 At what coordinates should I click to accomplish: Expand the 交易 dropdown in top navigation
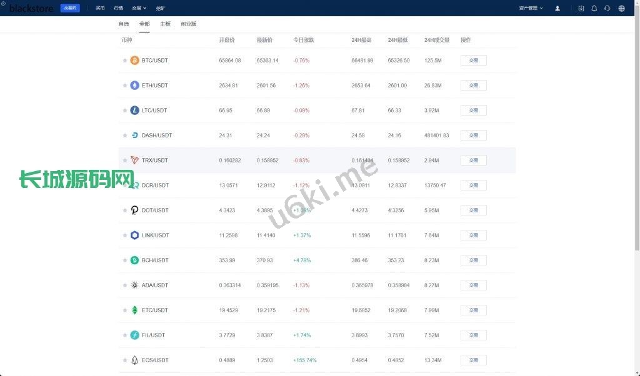(139, 8)
